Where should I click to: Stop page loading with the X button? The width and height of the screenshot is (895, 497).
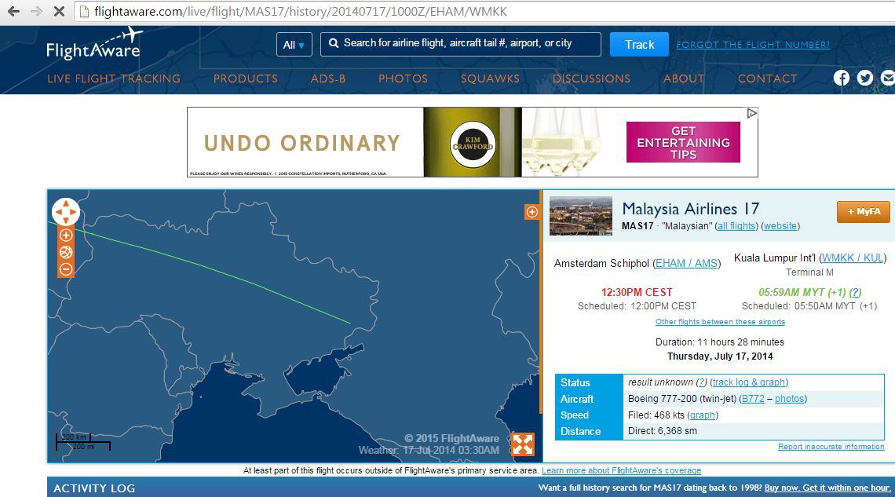[x=59, y=12]
